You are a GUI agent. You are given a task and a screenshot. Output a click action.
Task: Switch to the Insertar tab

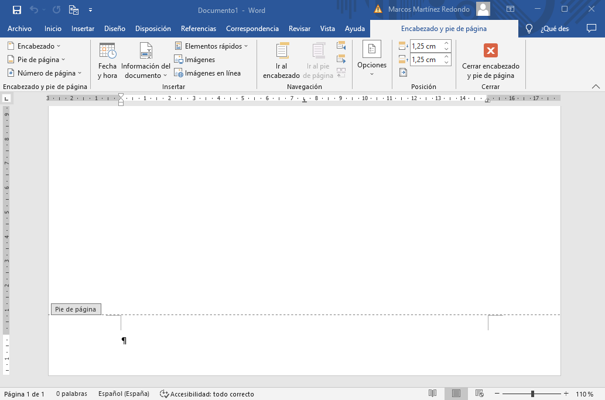coord(83,29)
